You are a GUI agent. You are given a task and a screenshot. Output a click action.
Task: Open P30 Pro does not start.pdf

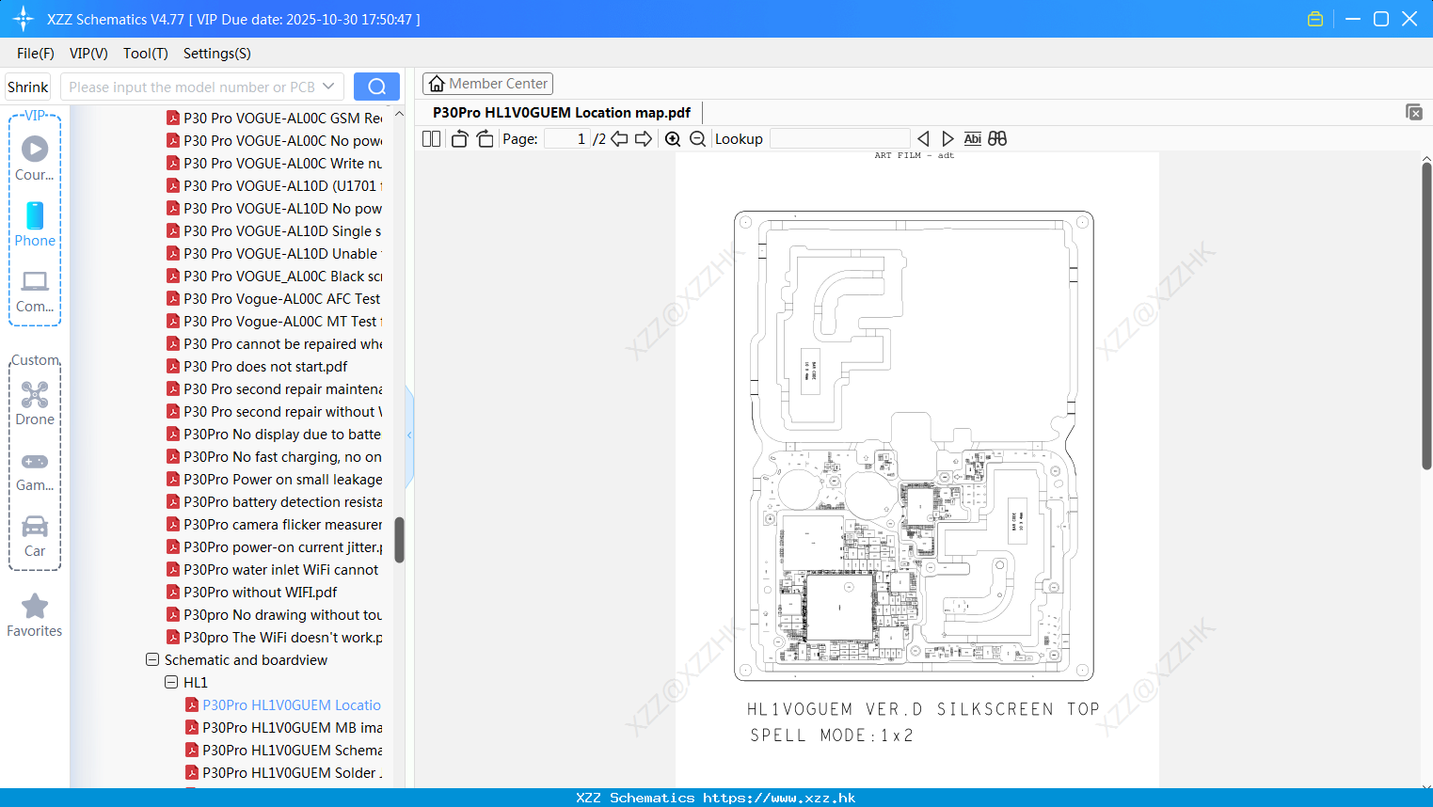pos(257,366)
